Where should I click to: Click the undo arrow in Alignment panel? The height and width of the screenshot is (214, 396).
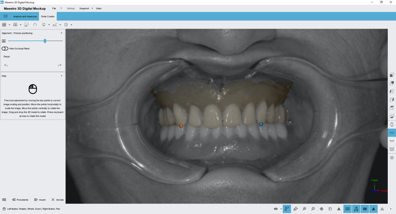6,65
